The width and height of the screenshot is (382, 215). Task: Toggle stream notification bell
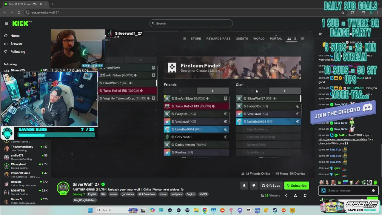click(244, 185)
